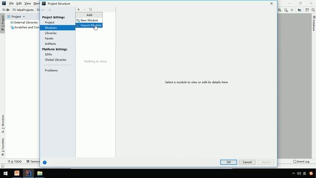Open Facets settings

[x=49, y=39]
